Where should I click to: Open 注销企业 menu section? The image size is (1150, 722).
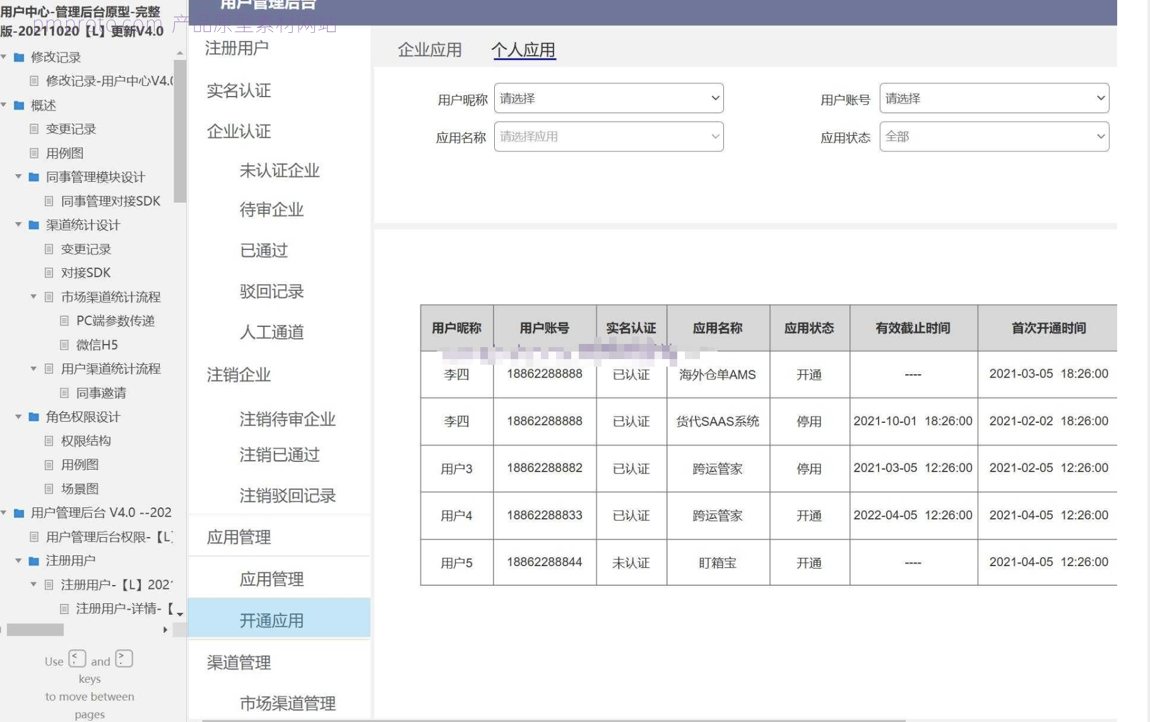pos(239,376)
